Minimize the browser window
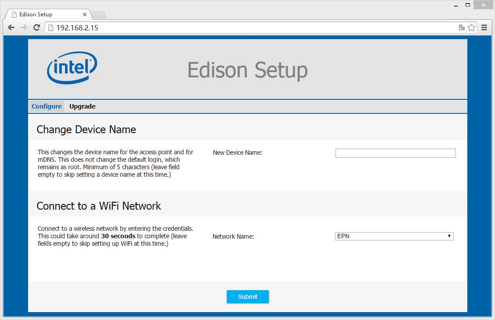 coord(456,5)
